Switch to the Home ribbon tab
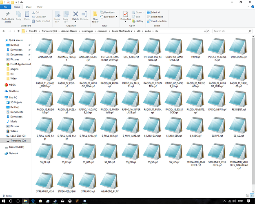Screen dimensions: 255x204 [17, 7]
